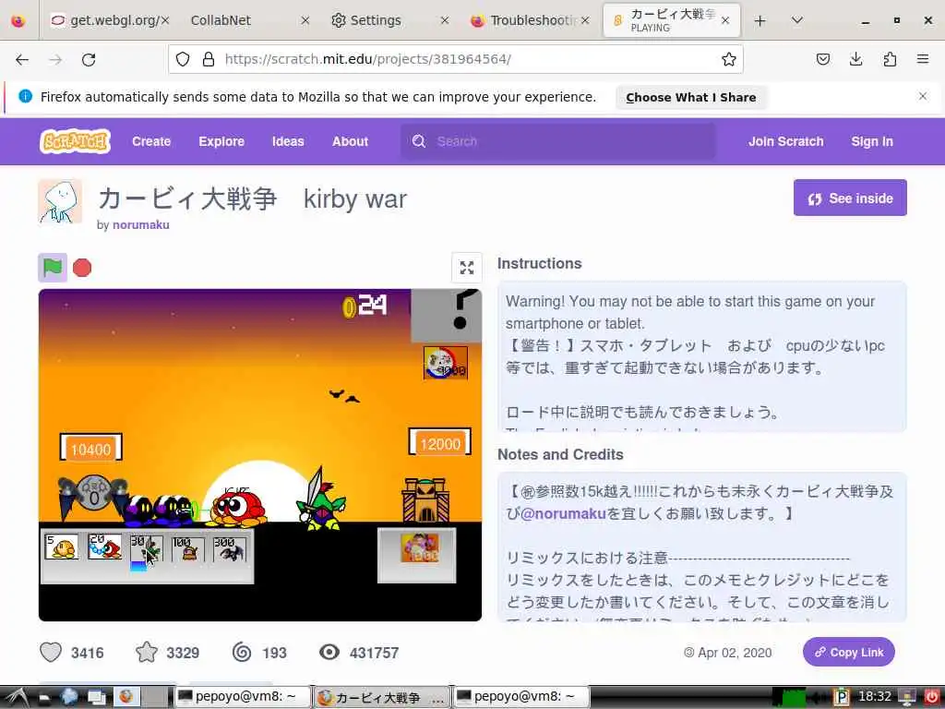This screenshot has height=709, width=945.
Task: Bookmark this page with the star icon
Action: click(729, 59)
